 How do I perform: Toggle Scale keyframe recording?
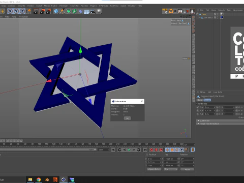point(172,150)
